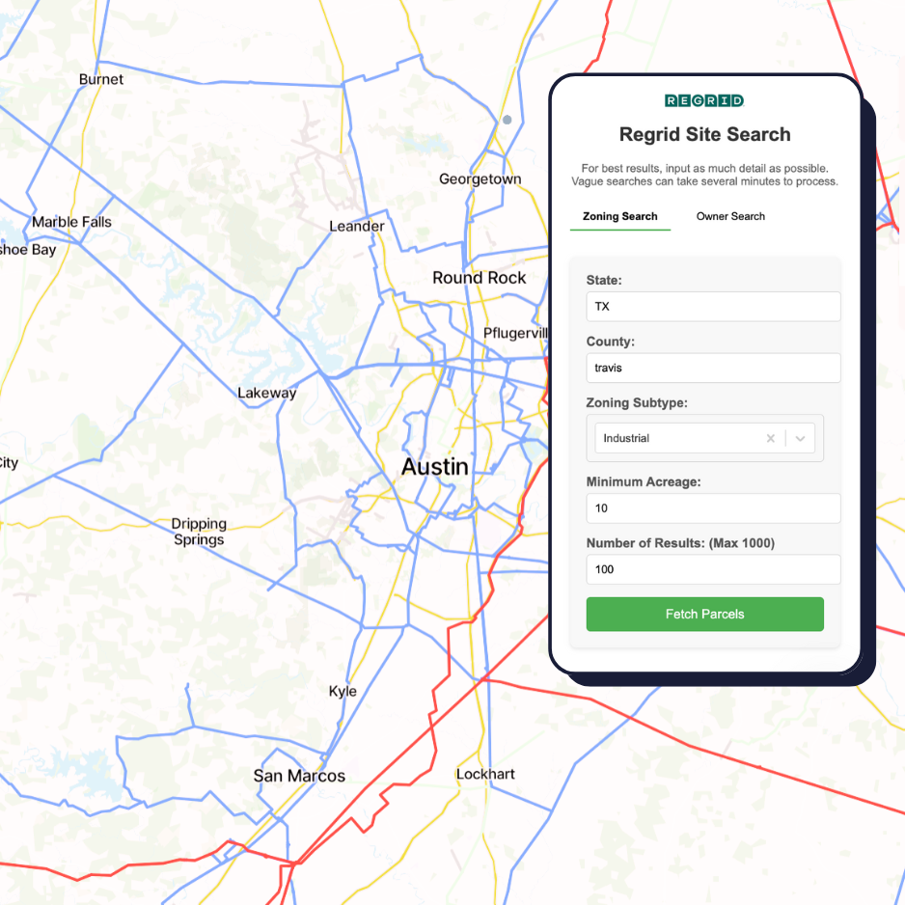The width and height of the screenshot is (905, 905).
Task: Click the Marble Falls map label
Action: point(72,222)
